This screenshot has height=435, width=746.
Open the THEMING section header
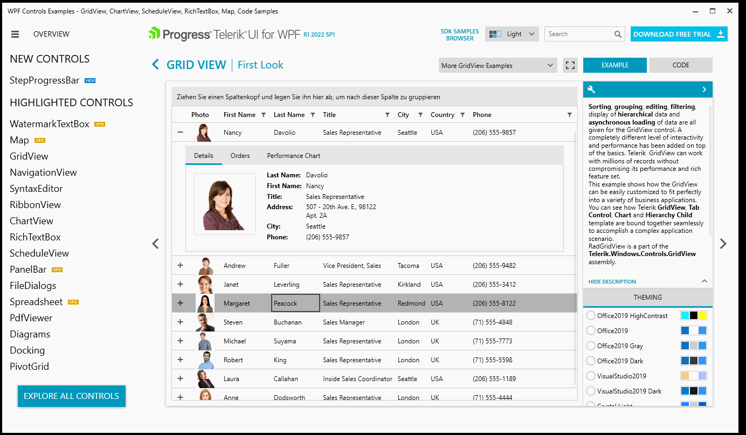648,297
